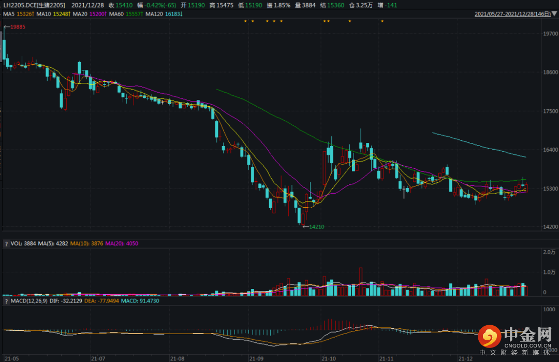Click the arrow icon next to 19885 high
The height and width of the screenshot is (362, 559).
point(6,26)
